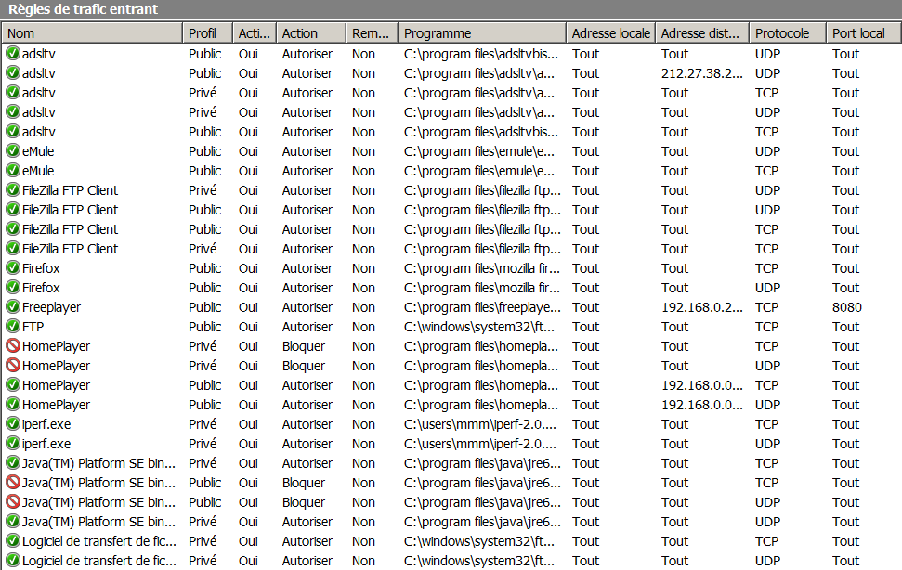
Task: Click red block icon of HomePlayer UDP rule
Action: pos(13,366)
